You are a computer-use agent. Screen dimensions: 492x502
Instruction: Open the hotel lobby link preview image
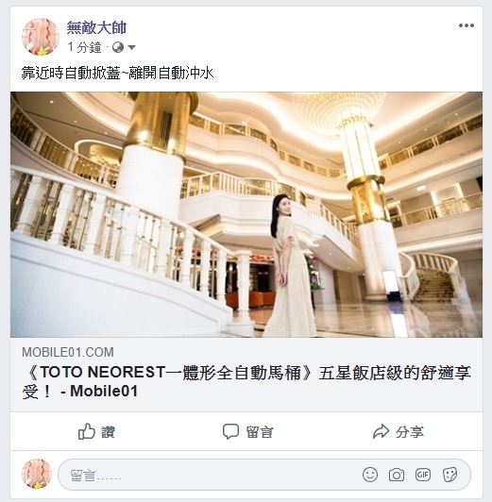pyautogui.click(x=246, y=214)
